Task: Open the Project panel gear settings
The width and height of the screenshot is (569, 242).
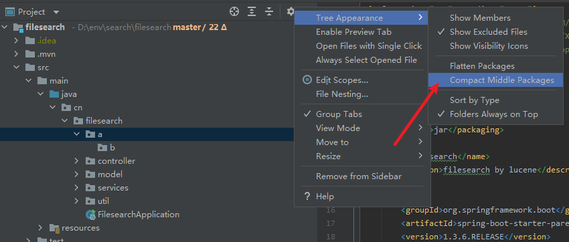Action: click(291, 11)
